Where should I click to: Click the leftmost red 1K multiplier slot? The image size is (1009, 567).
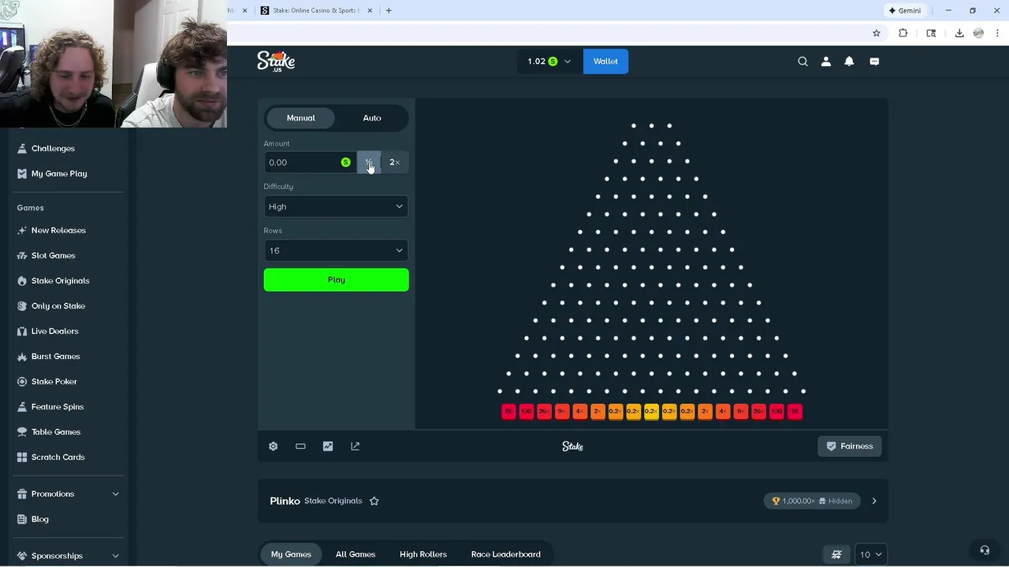coord(508,411)
